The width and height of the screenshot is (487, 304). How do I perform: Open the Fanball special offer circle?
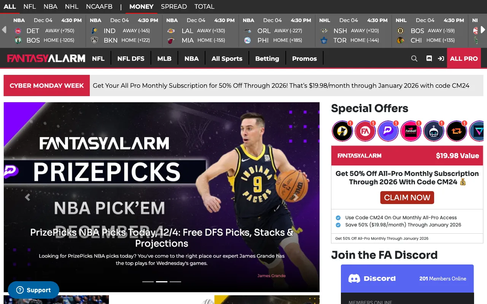point(411,131)
